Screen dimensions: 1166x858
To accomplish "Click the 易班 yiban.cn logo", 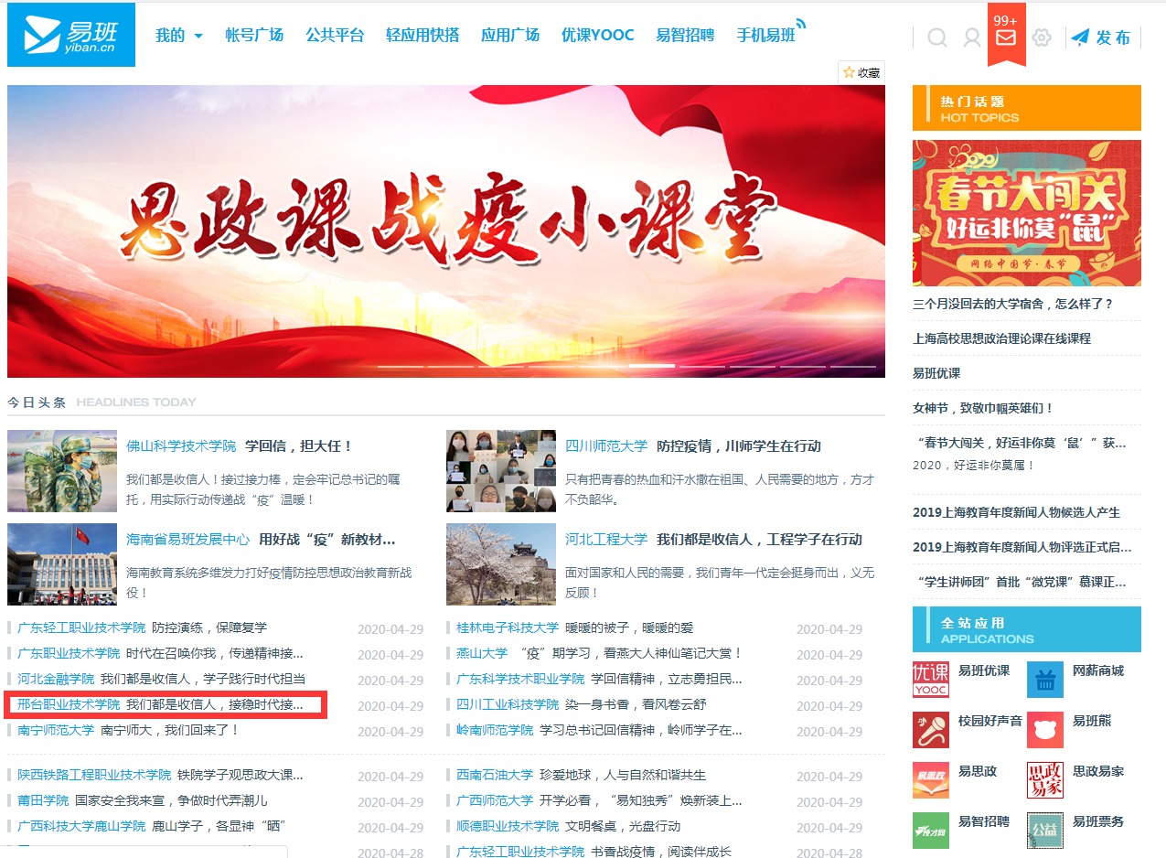I will [71, 35].
